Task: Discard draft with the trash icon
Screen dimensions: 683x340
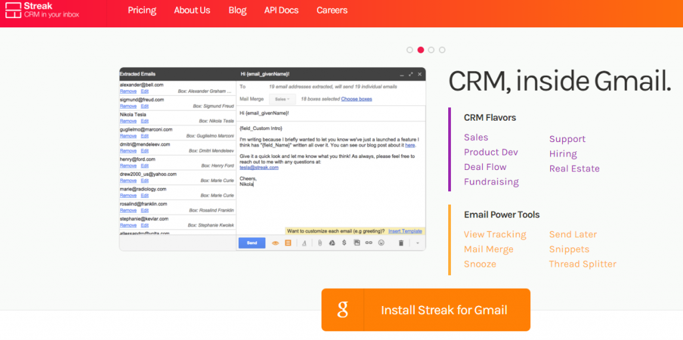Action: pos(401,243)
